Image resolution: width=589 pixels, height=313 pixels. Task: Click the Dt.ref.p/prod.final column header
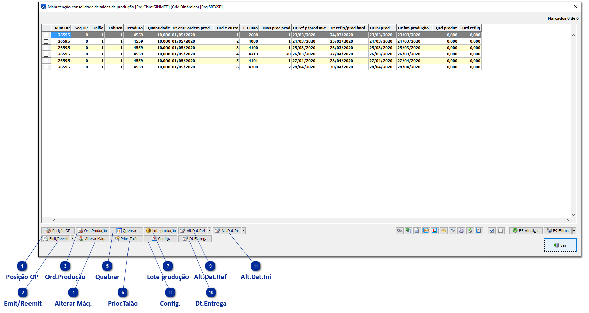(x=349, y=28)
